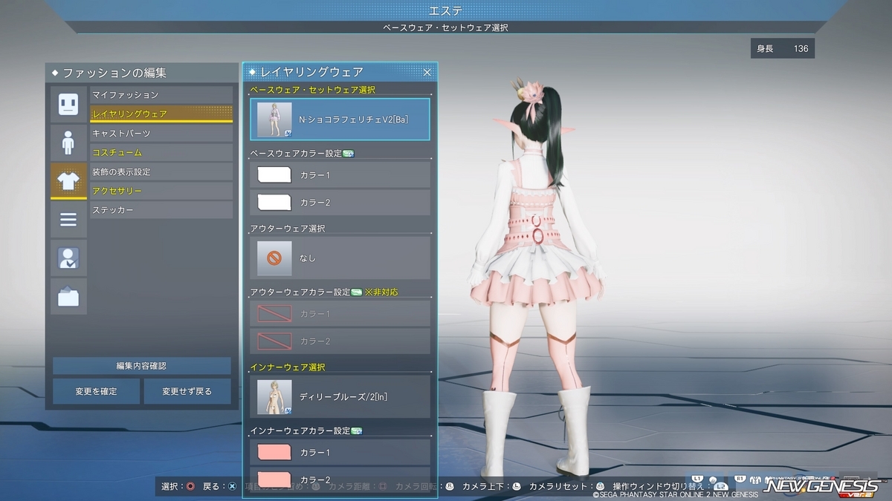The image size is (892, 501).
Task: Click インナーウェア選択 heading
Action: (288, 367)
